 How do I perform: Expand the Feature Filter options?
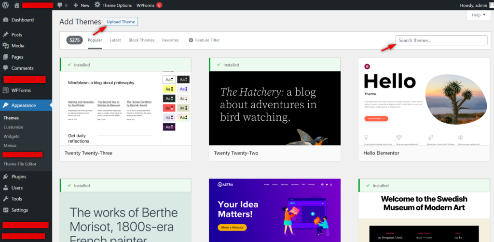pyautogui.click(x=204, y=40)
